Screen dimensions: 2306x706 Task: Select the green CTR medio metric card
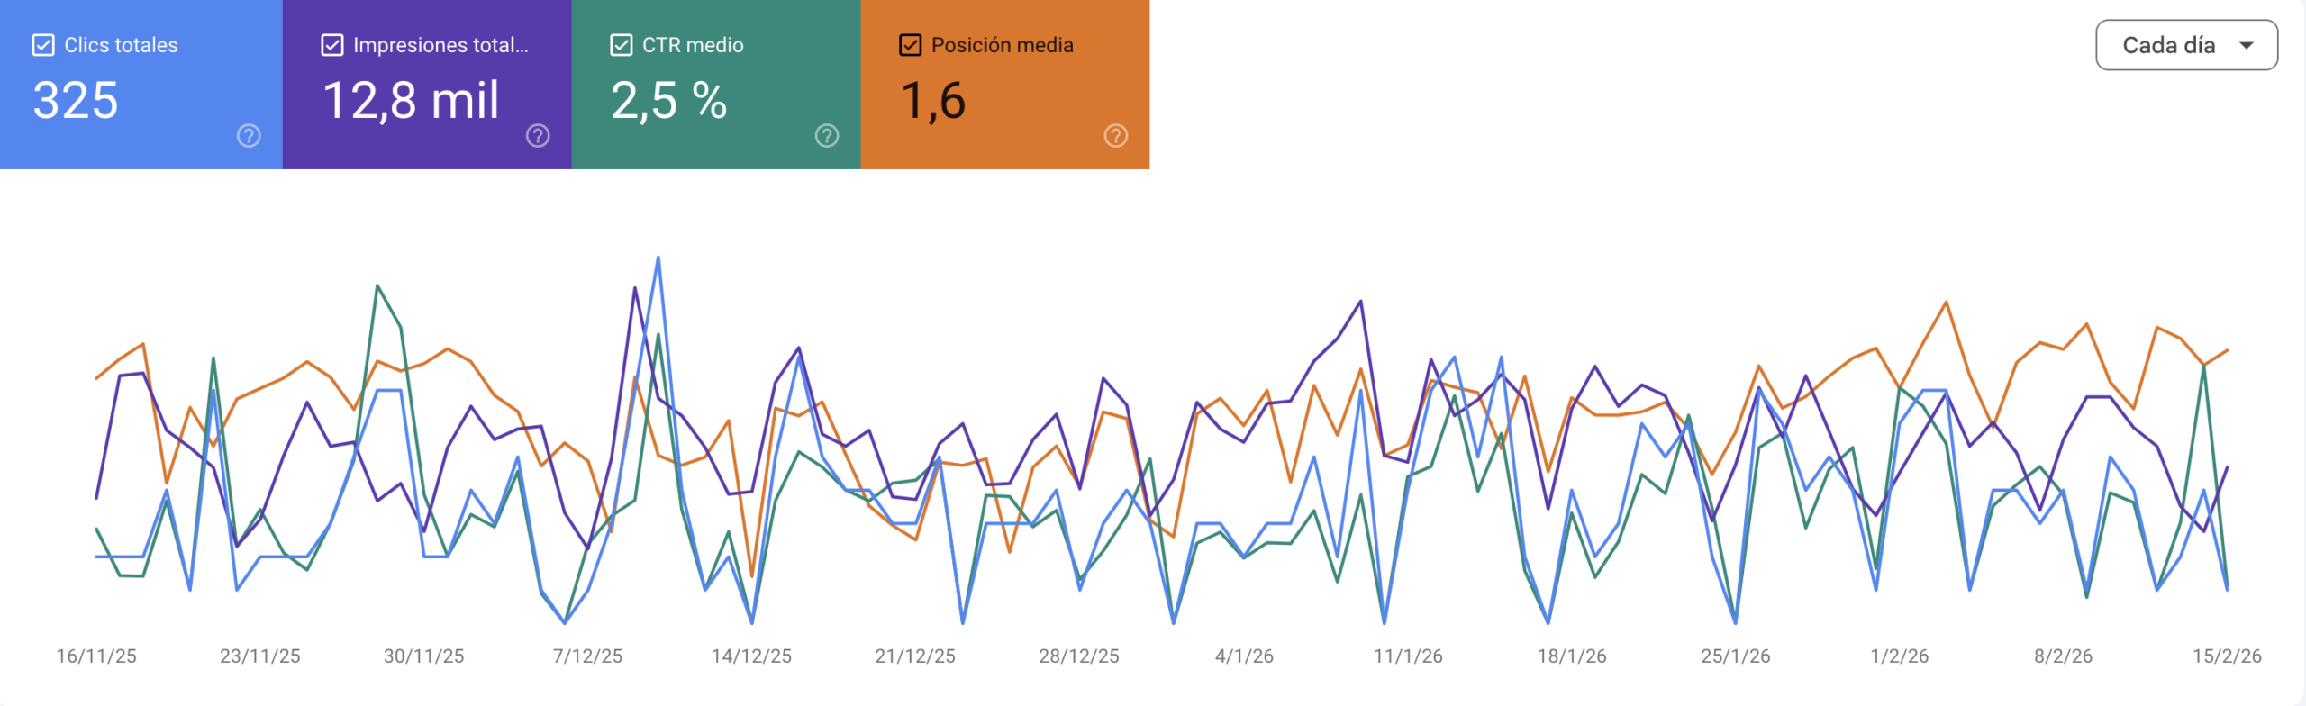tap(716, 84)
